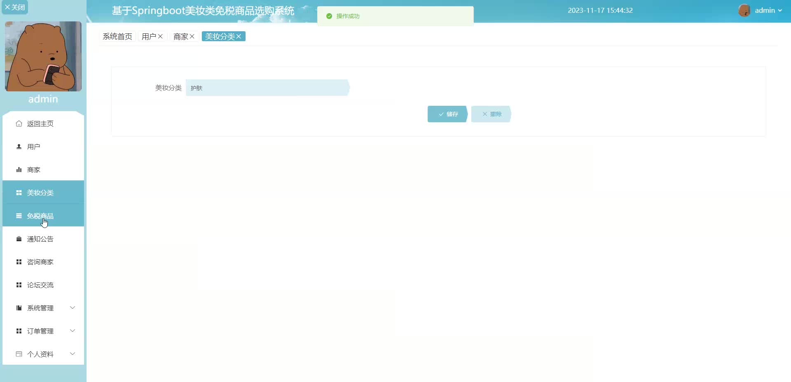Click the 关闭 button at top left

coord(15,7)
